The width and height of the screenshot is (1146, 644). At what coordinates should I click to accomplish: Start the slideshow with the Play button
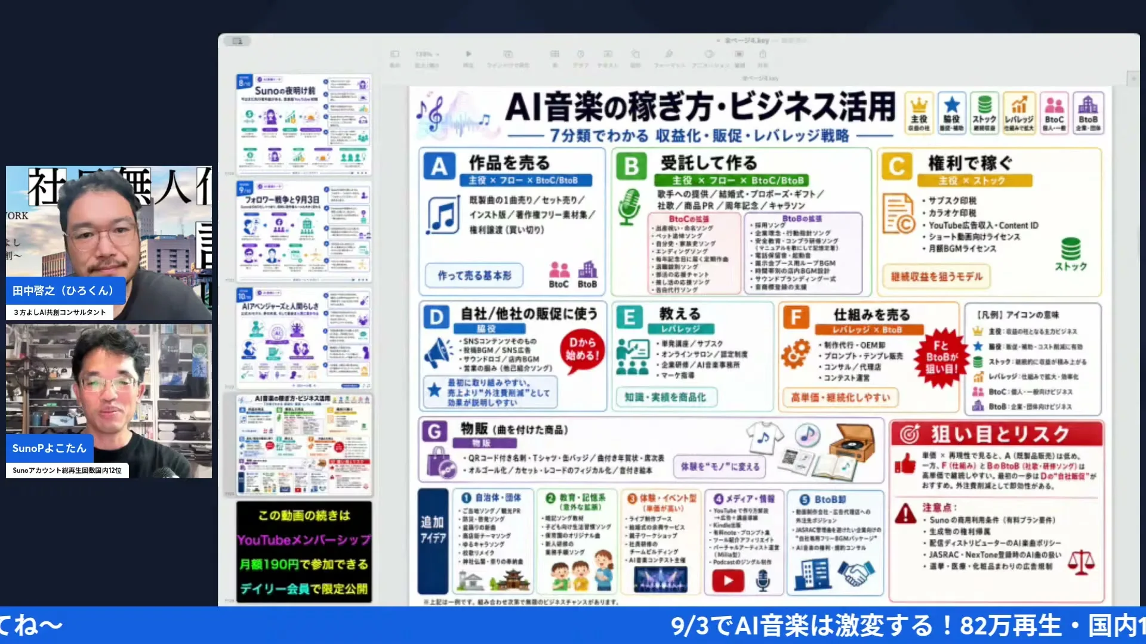click(469, 54)
